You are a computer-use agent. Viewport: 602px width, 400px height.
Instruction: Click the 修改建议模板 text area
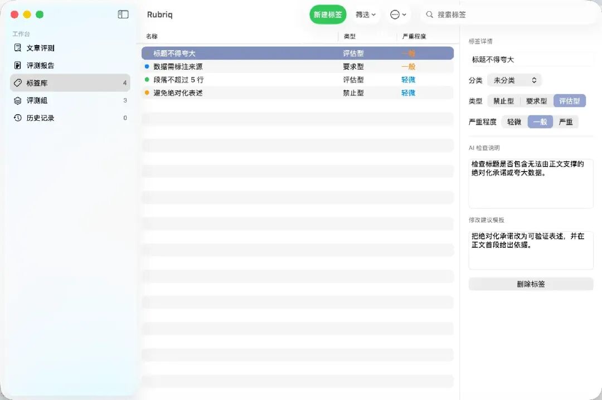click(x=531, y=250)
